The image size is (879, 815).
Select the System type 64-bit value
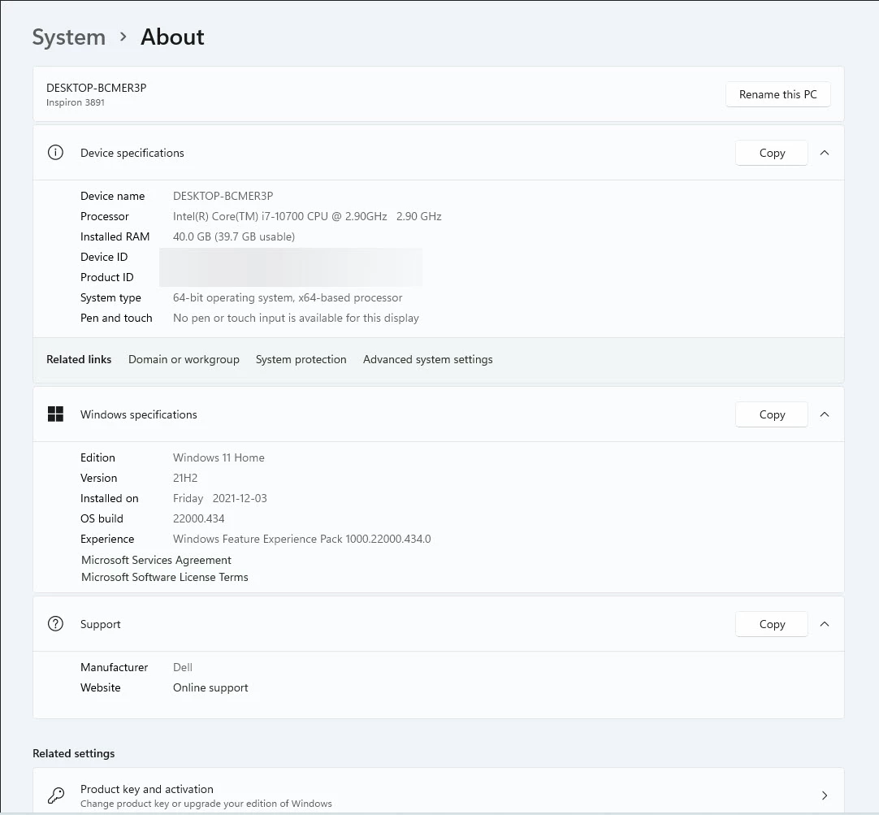tap(288, 297)
